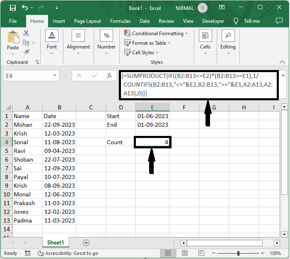Expand the Alignment group button
The width and height of the screenshot is (290, 259).
tap(78, 42)
